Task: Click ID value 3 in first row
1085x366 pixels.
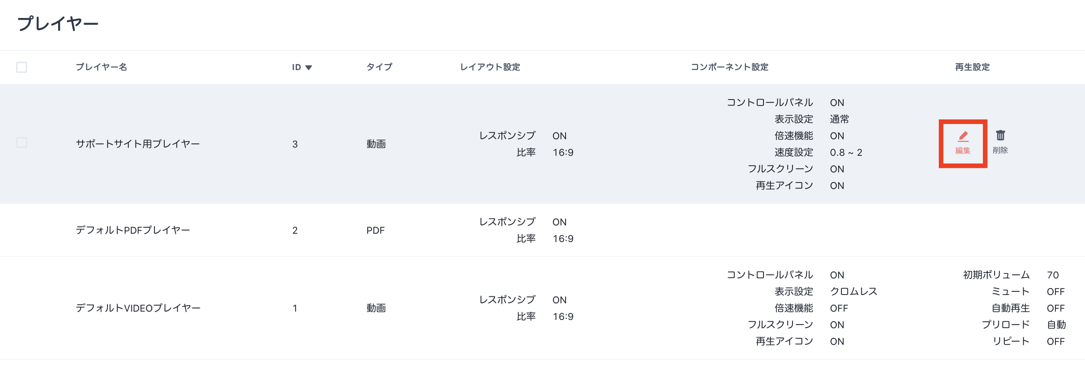Action: coord(295,144)
